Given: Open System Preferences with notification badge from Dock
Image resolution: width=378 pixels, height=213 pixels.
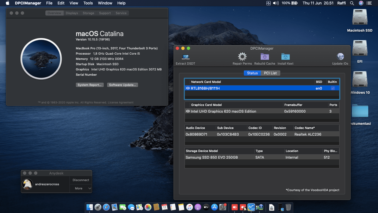Looking at the screenshot, I should tap(223, 207).
